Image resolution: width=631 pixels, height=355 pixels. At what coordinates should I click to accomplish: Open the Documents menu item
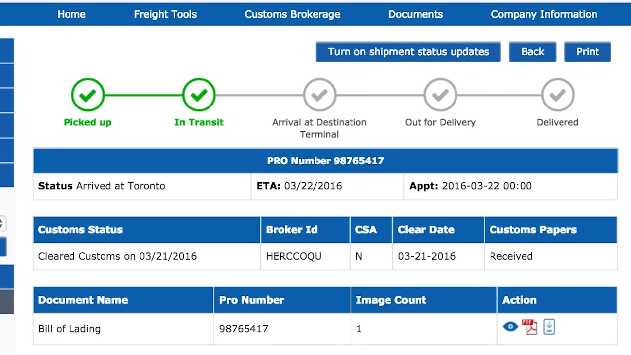click(416, 14)
